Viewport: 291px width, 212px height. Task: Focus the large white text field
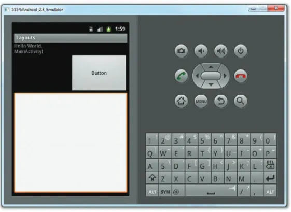click(71, 143)
